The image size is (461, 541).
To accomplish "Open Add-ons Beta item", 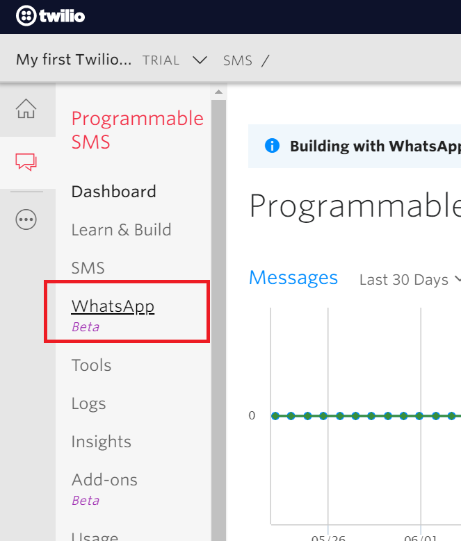I will [x=104, y=480].
